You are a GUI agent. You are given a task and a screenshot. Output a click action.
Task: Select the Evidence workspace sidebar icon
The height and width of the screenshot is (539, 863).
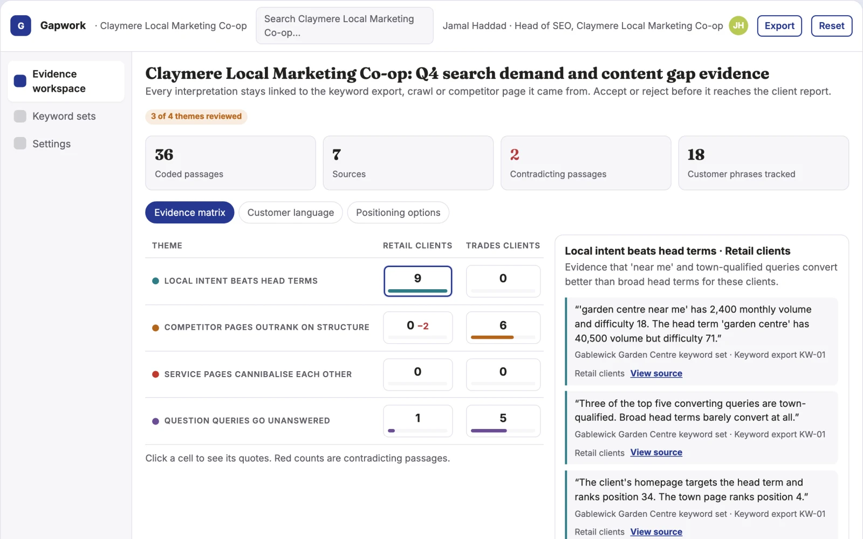(20, 81)
